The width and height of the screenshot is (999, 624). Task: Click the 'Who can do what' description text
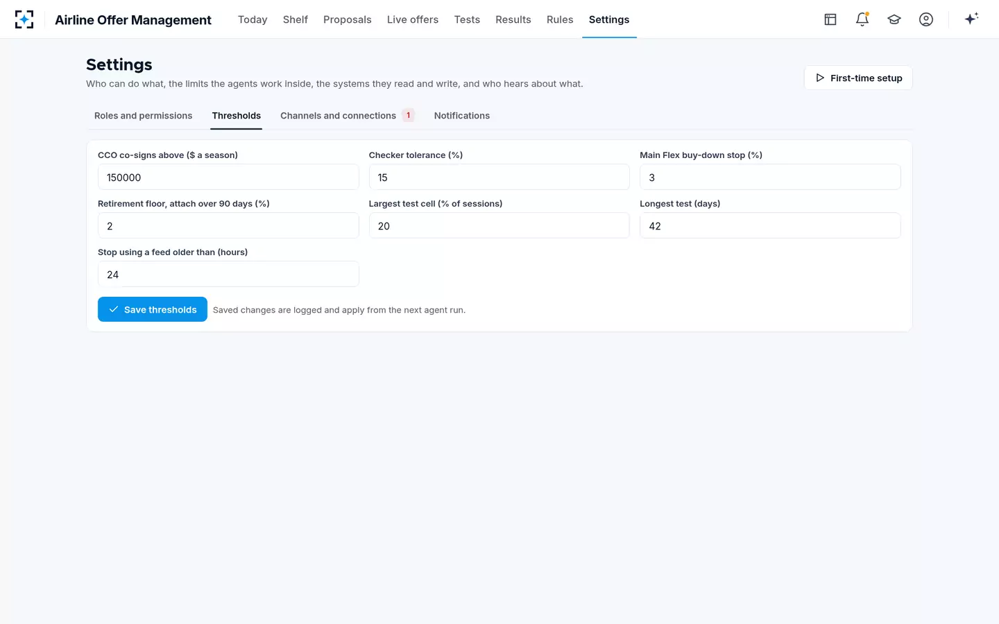tap(334, 84)
